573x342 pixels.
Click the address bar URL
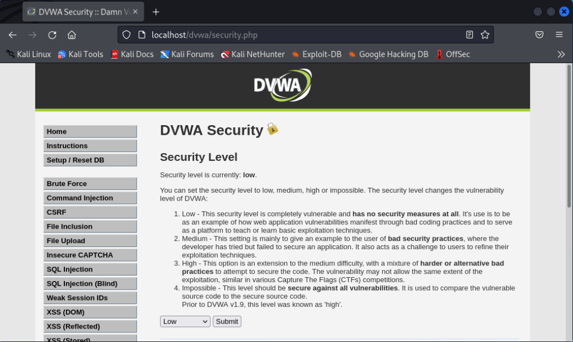coord(205,35)
